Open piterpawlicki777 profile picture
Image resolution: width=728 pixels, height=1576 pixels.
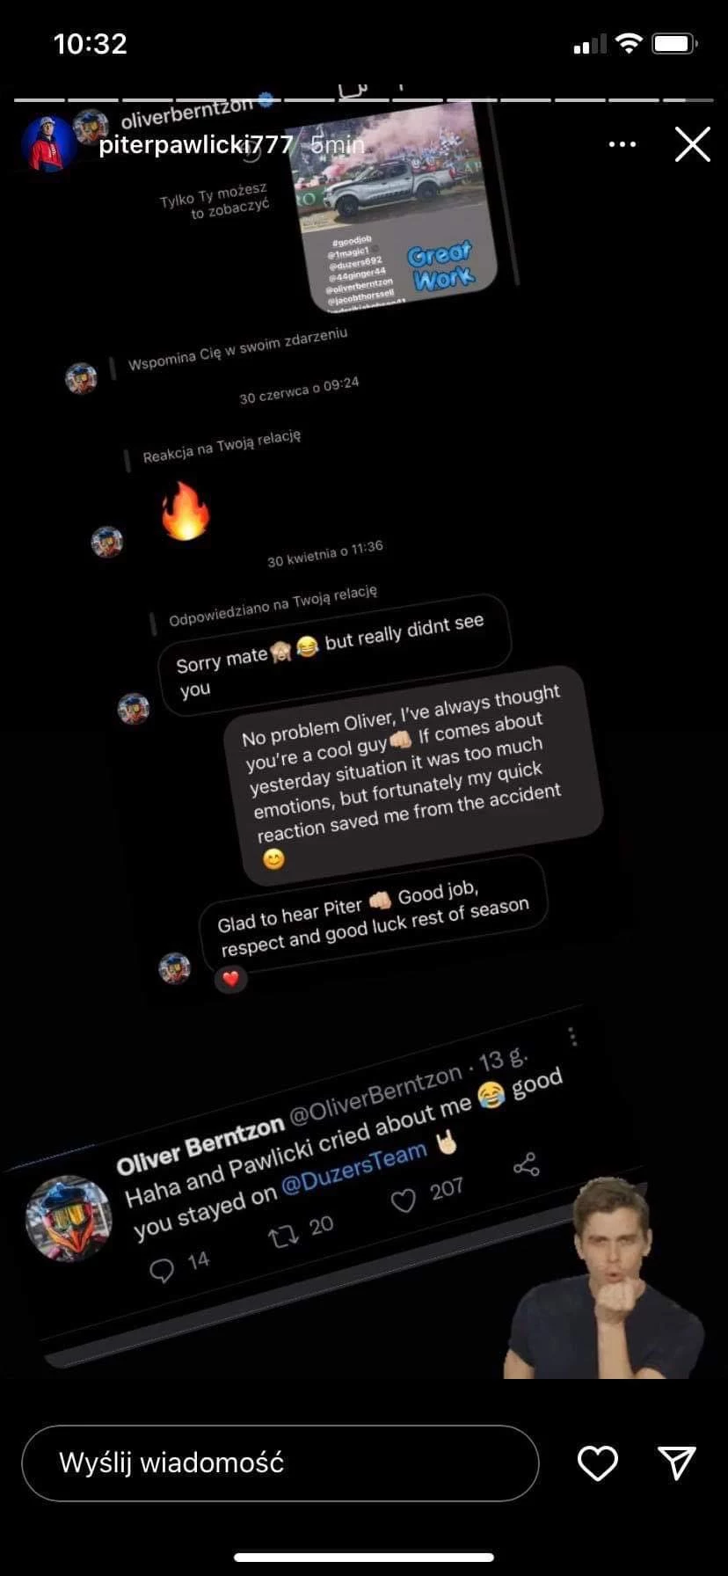[50, 143]
